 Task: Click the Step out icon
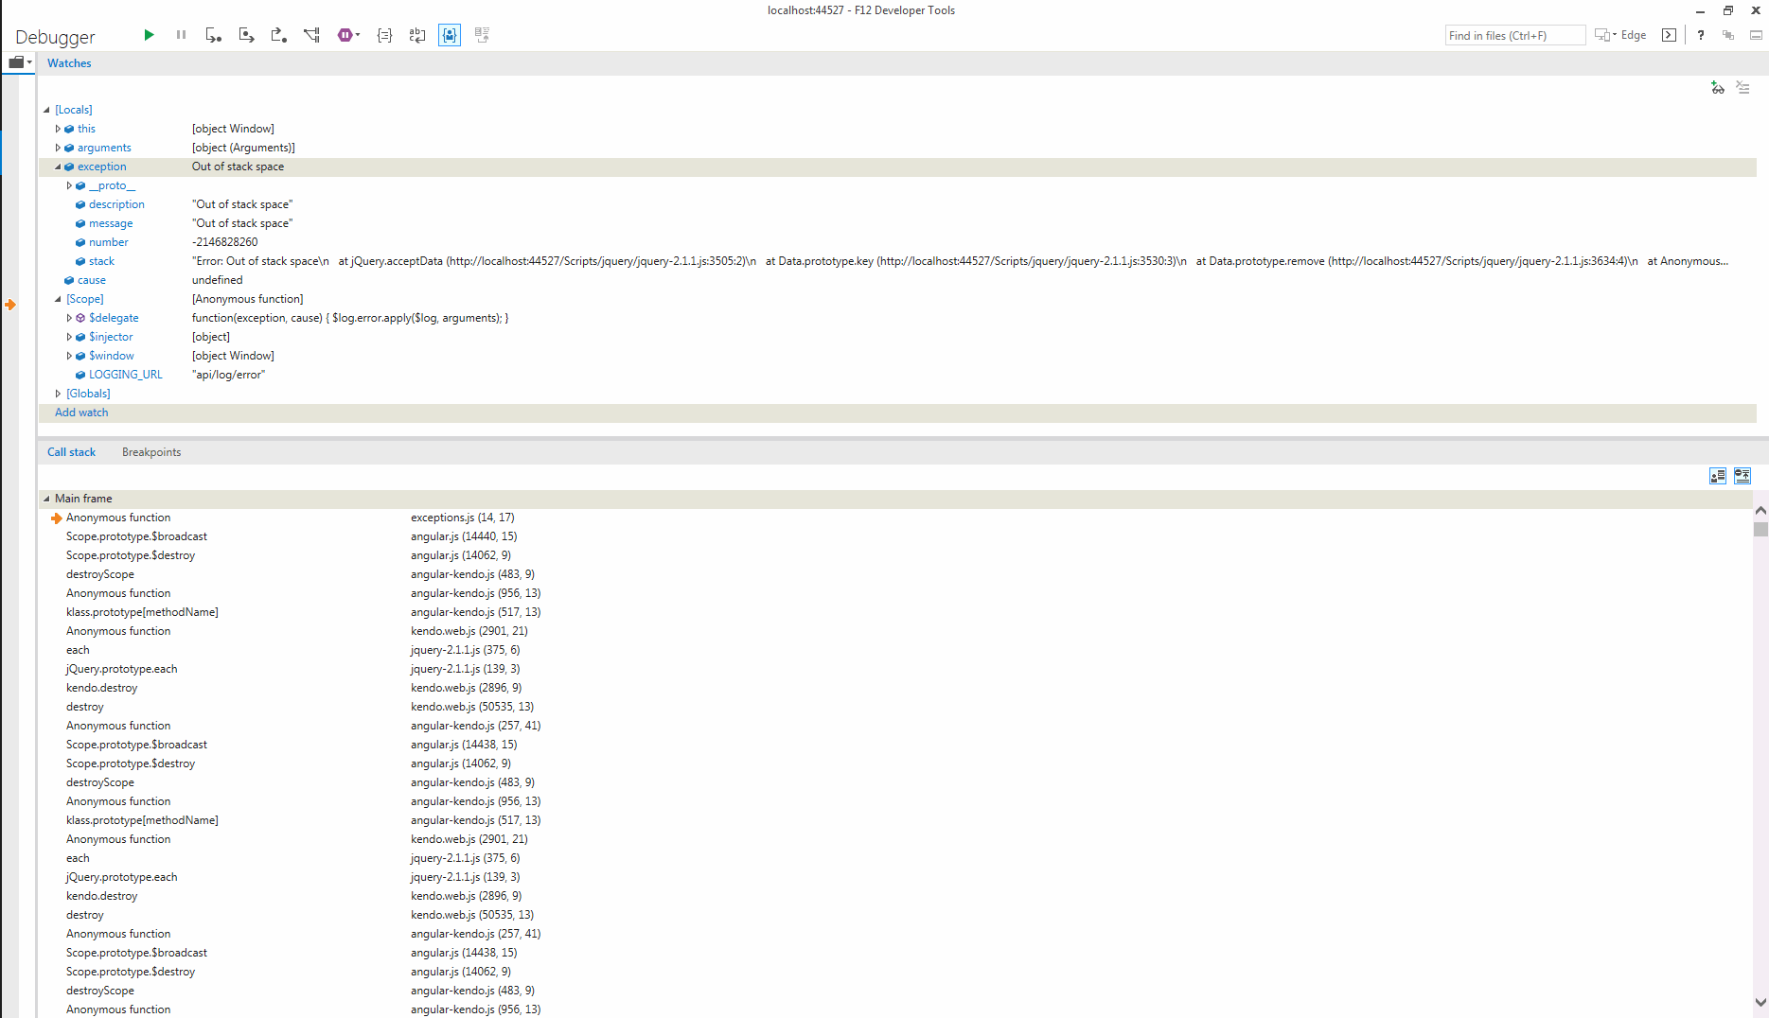coord(278,35)
